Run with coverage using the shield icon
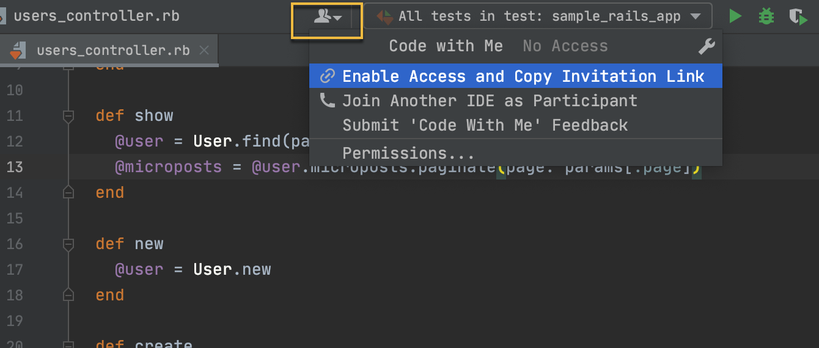Image resolution: width=819 pixels, height=348 pixels. (x=798, y=16)
